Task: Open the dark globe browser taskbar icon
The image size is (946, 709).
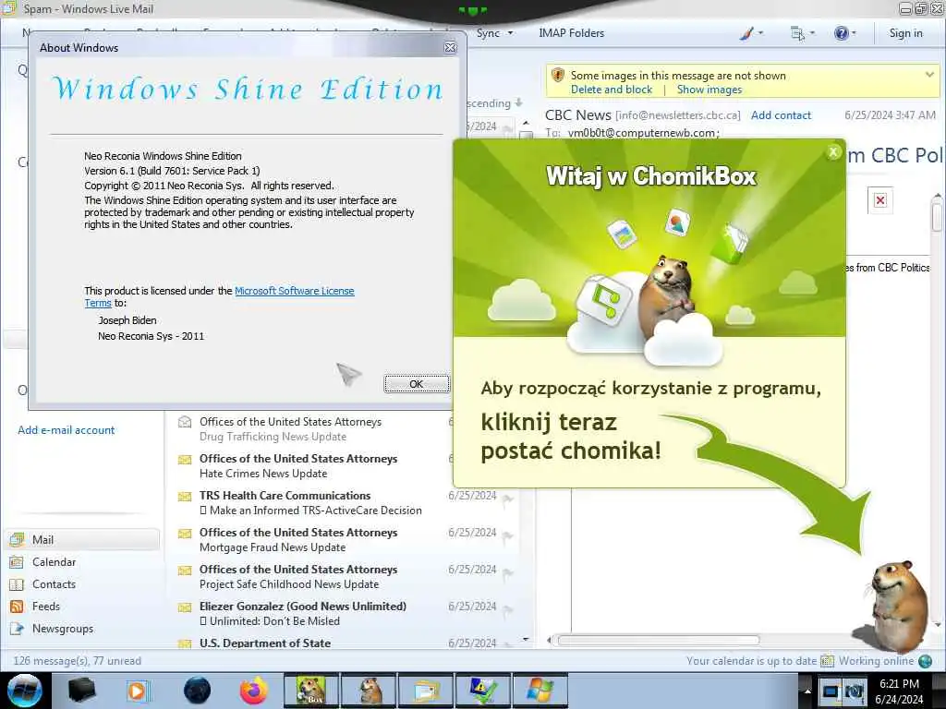Action: (x=198, y=691)
